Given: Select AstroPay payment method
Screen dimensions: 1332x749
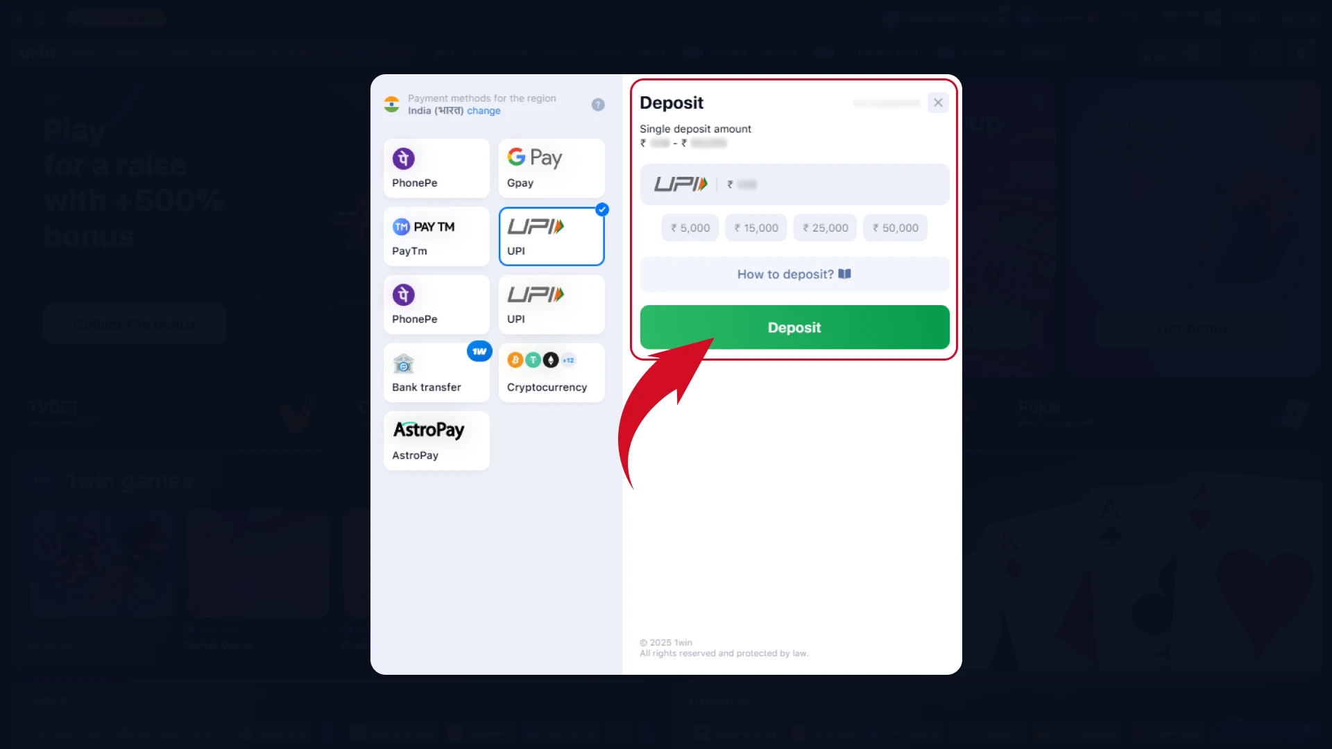Looking at the screenshot, I should click(436, 440).
